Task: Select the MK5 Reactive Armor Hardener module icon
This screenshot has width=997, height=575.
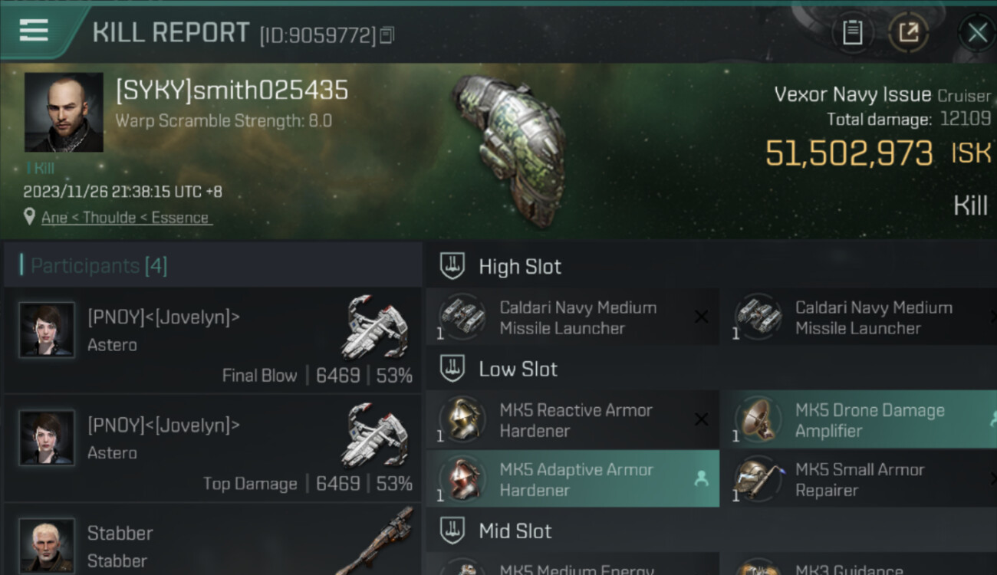Action: click(x=462, y=419)
